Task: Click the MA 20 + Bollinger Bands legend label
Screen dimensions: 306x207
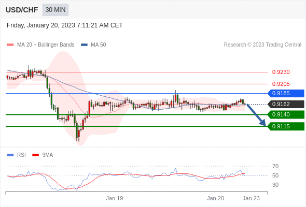Action: [46, 45]
